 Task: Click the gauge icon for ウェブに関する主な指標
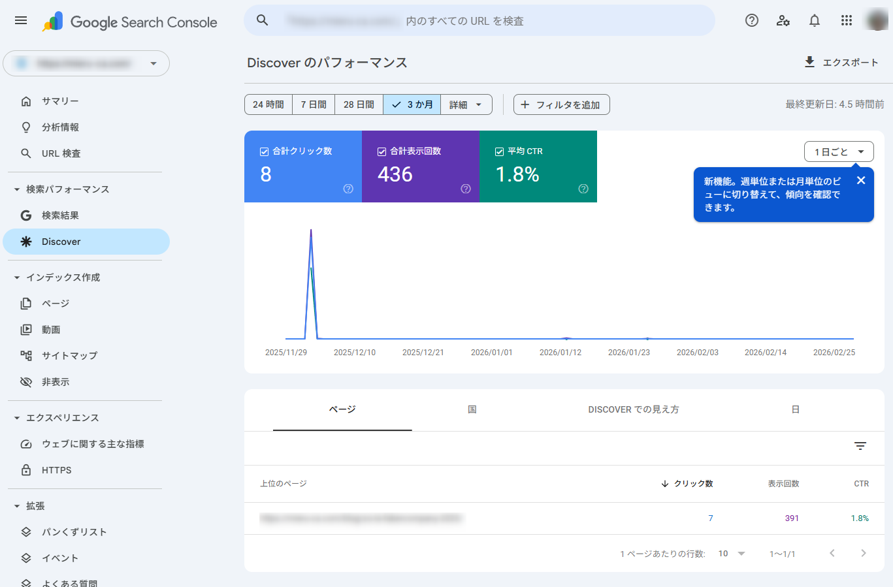(26, 444)
